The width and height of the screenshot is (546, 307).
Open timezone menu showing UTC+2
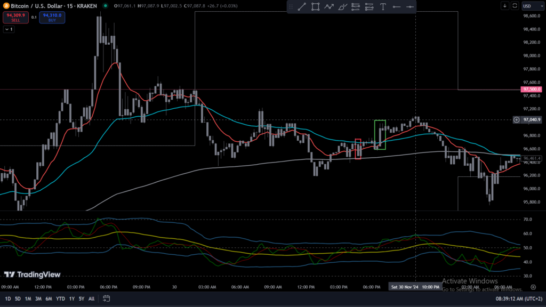(514, 298)
